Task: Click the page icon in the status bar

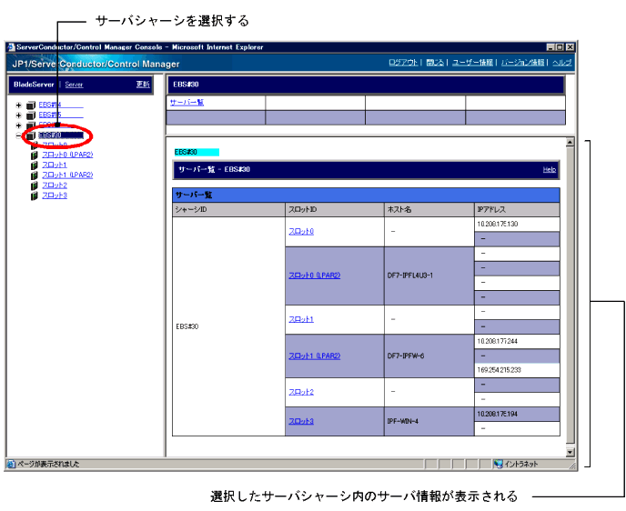Action: [11, 464]
